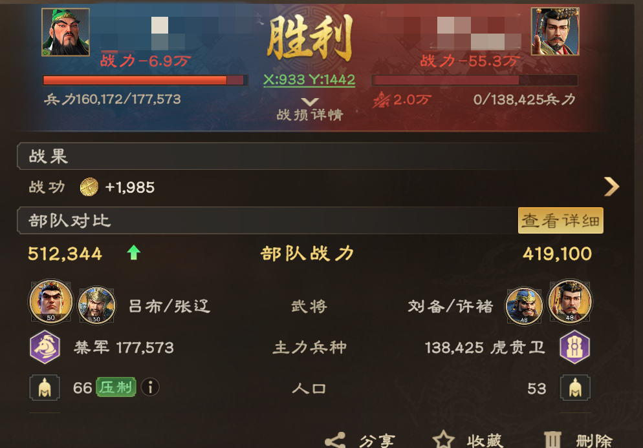Click 查看详细 button
643x448 pixels.
coord(561,221)
